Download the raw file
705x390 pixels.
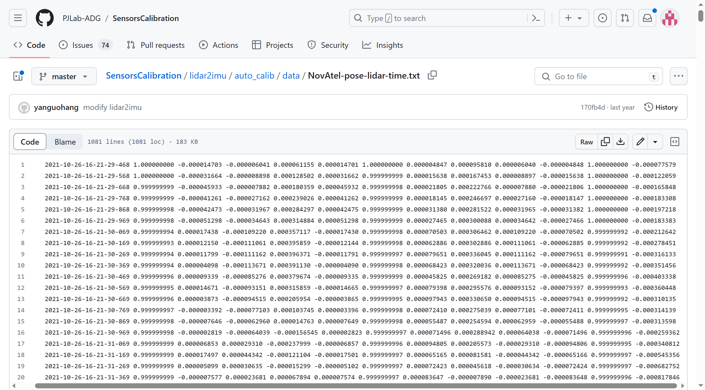point(620,142)
